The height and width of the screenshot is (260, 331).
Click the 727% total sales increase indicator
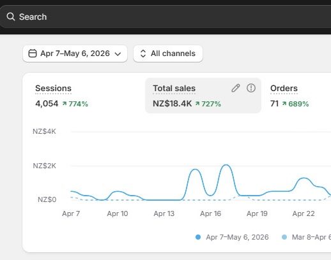(208, 104)
